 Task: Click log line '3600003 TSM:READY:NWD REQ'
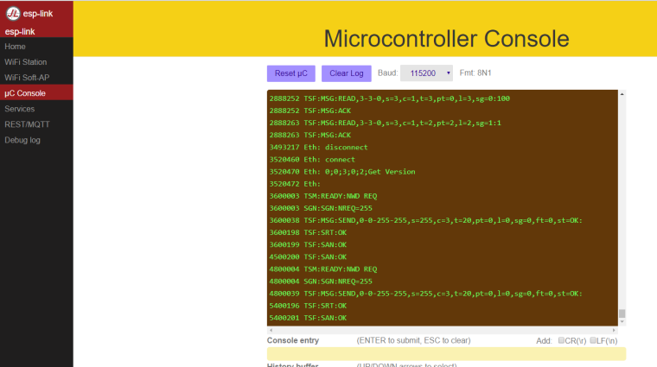[323, 196]
